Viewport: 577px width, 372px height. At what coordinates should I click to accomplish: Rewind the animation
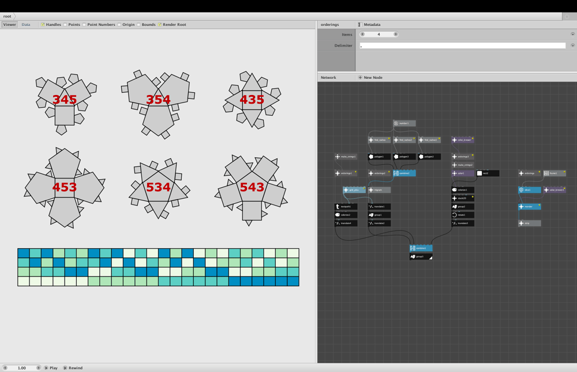pyautogui.click(x=73, y=367)
